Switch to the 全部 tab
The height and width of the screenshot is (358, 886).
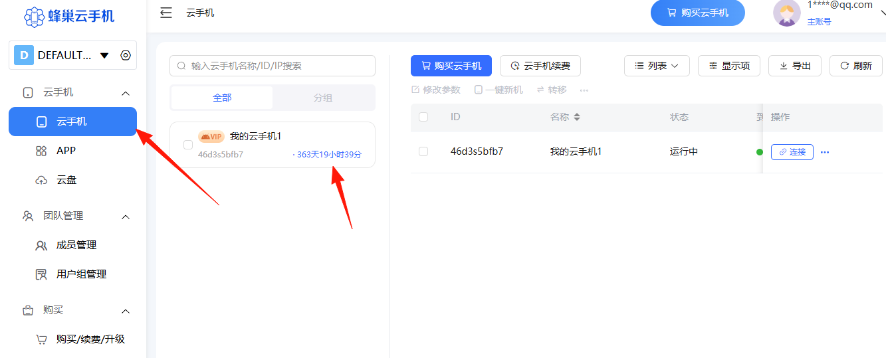click(222, 98)
